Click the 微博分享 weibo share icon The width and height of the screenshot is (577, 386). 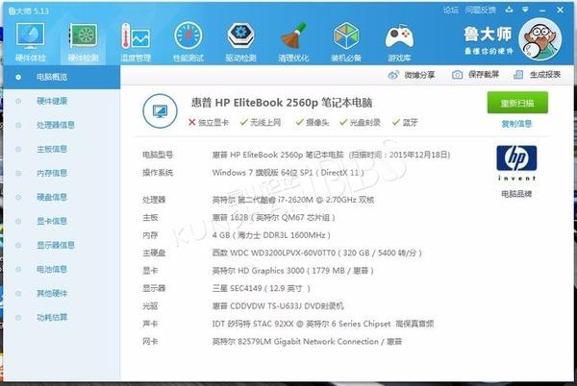(393, 75)
